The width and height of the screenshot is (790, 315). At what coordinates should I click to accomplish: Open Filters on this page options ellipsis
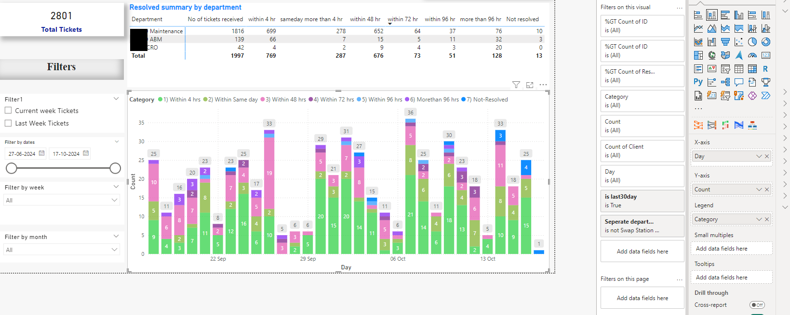(x=680, y=279)
